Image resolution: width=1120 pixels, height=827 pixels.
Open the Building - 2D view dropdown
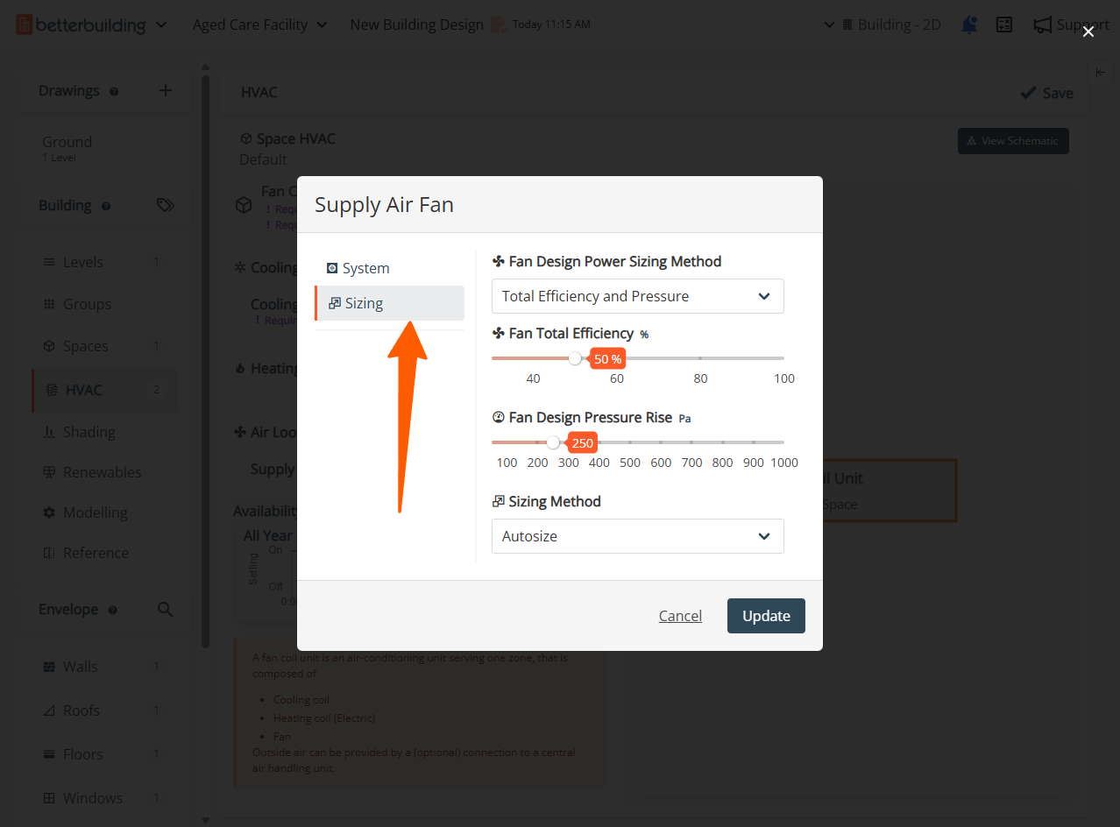[x=883, y=25]
